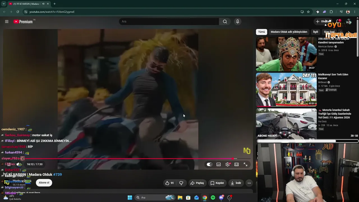
Task: Click the İndir download button
Action: [x=236, y=183]
